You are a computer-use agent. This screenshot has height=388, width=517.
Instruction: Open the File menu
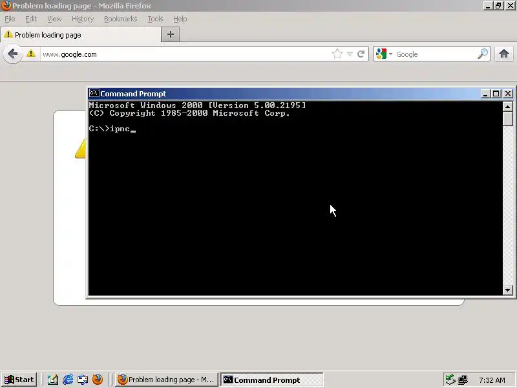pyautogui.click(x=10, y=19)
